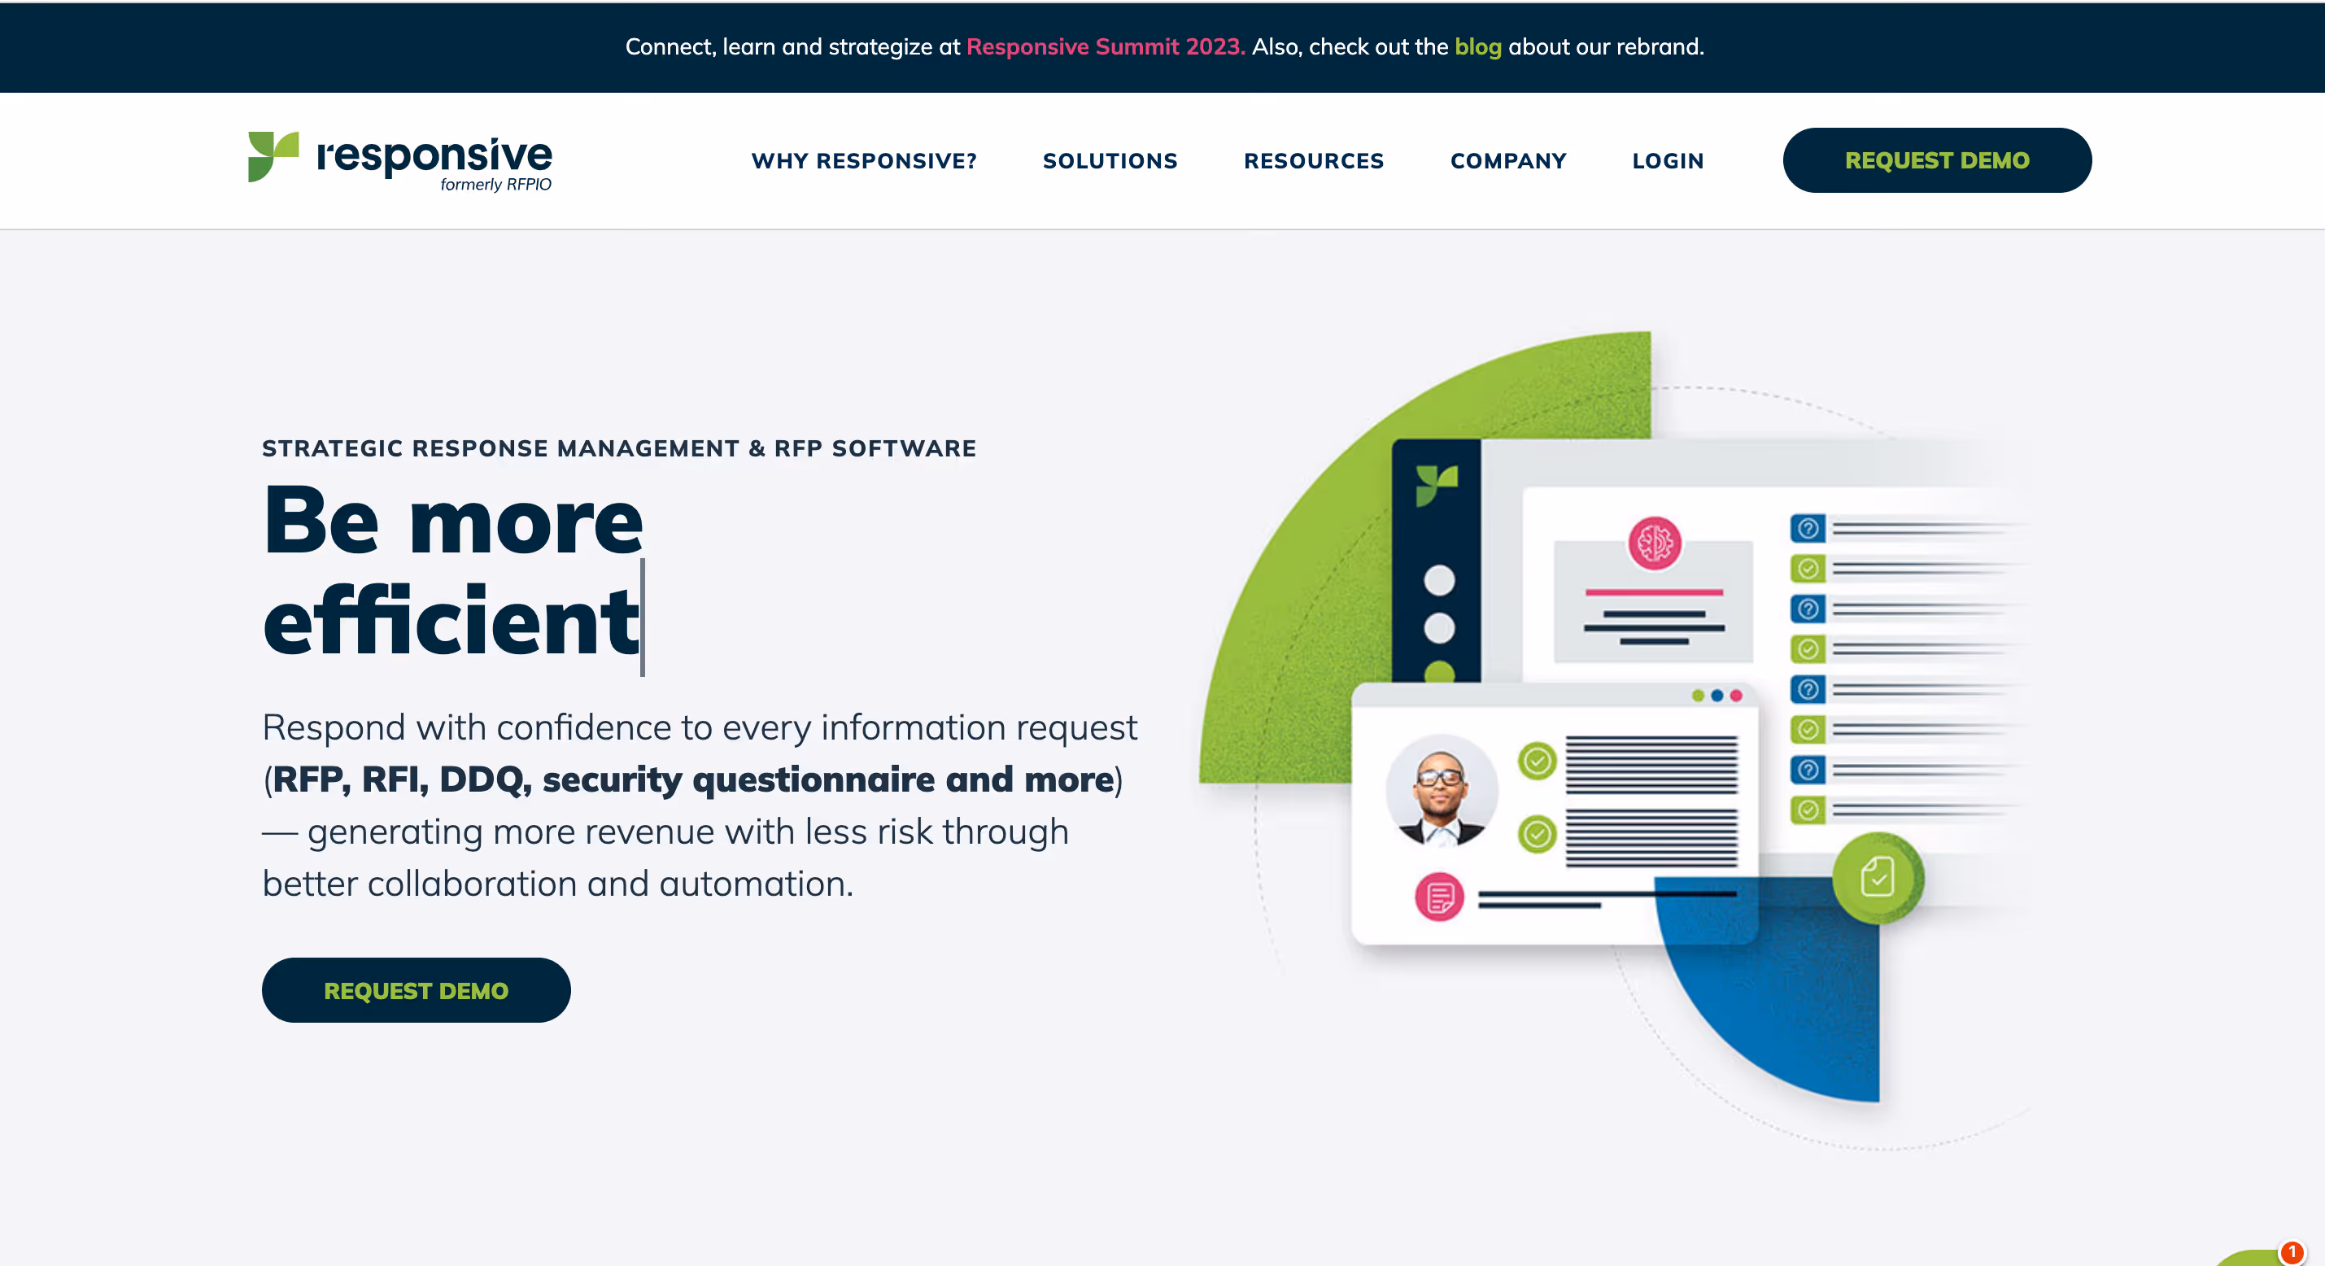This screenshot has width=2325, height=1266.
Task: Click the hero illustration profile photo
Action: pos(1442,790)
